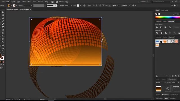Select the Column Graph tool
180x101 pixels.
(3, 45)
